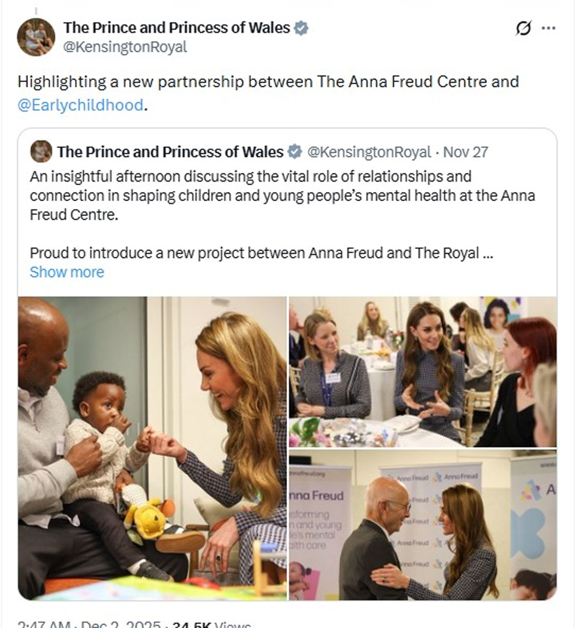Screen dimensions: 580x628
Task: Click the quoted tweet author name
Action: (x=170, y=152)
